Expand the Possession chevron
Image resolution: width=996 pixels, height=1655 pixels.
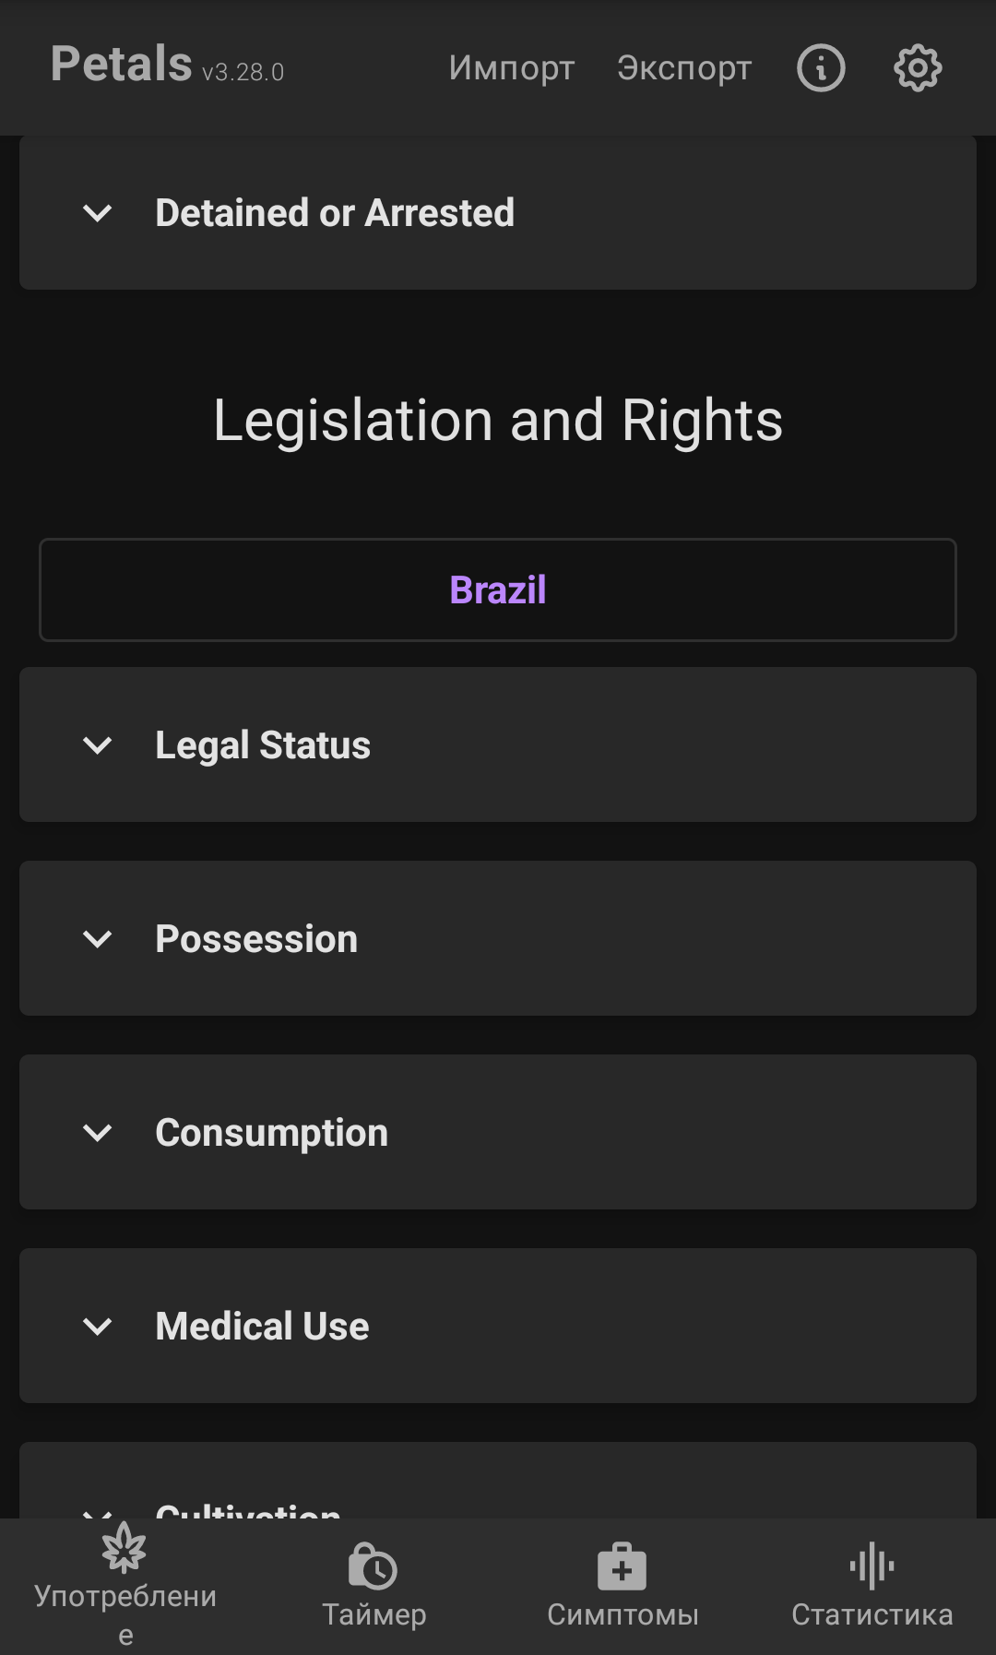click(98, 939)
